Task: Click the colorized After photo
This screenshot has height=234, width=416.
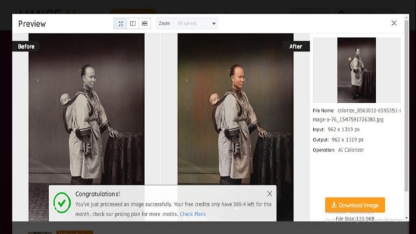Action: 235,109
